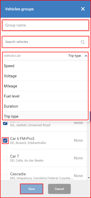Image resolution: width=91 pixels, height=198 pixels.
Task: Focus the Group name input field
Action: 45,25
